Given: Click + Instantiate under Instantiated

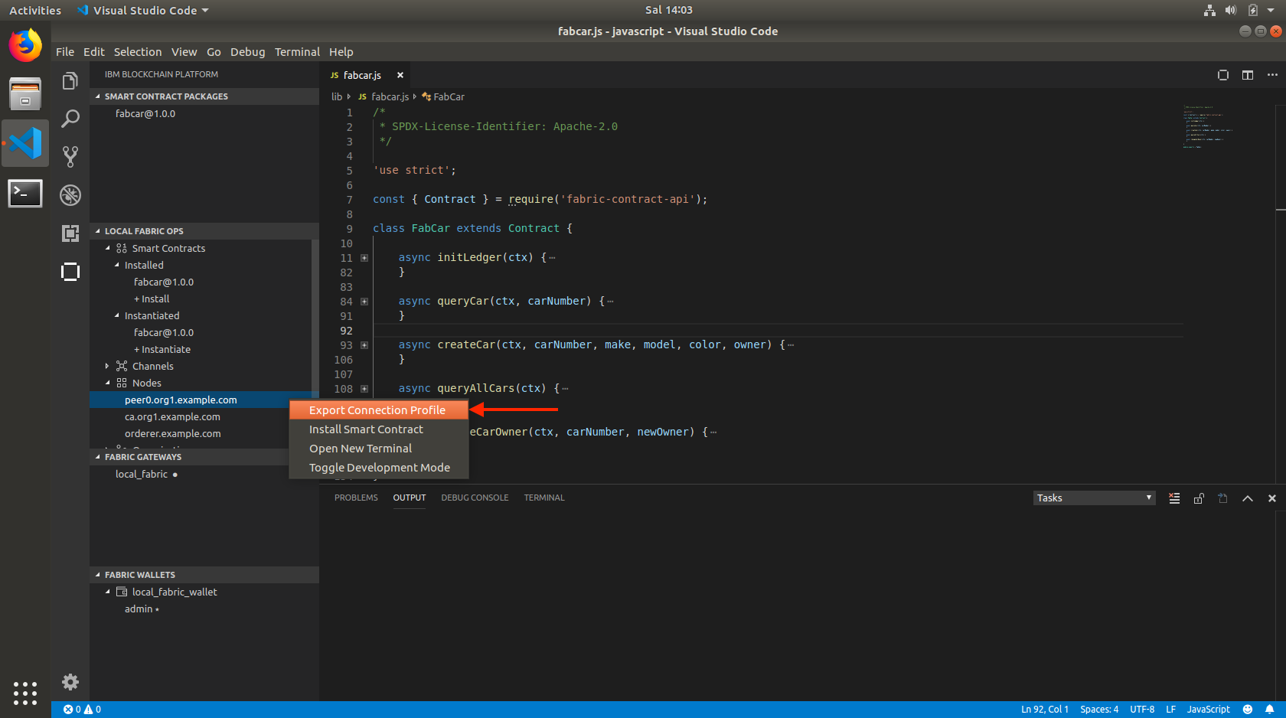Looking at the screenshot, I should [x=162, y=349].
